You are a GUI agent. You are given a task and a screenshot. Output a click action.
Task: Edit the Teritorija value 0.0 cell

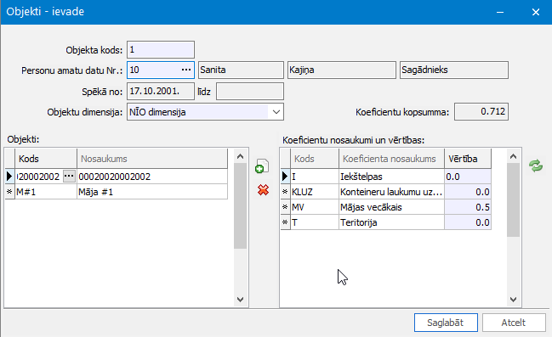[x=468, y=222]
